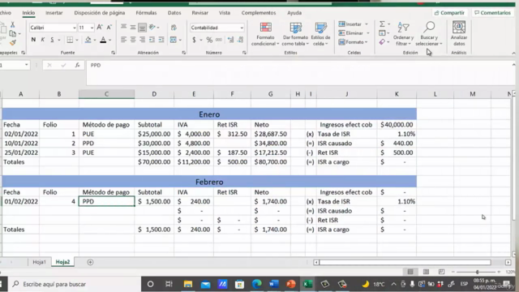Set bottom vertical alignment
The image size is (519, 292).
(142, 28)
